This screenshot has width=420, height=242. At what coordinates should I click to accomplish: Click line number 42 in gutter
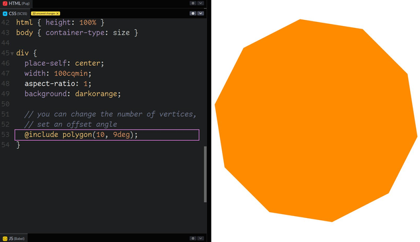pyautogui.click(x=5, y=23)
